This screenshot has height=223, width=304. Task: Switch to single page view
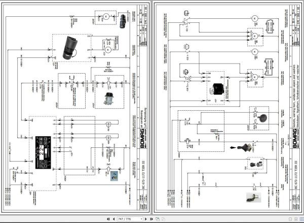click(290, 219)
